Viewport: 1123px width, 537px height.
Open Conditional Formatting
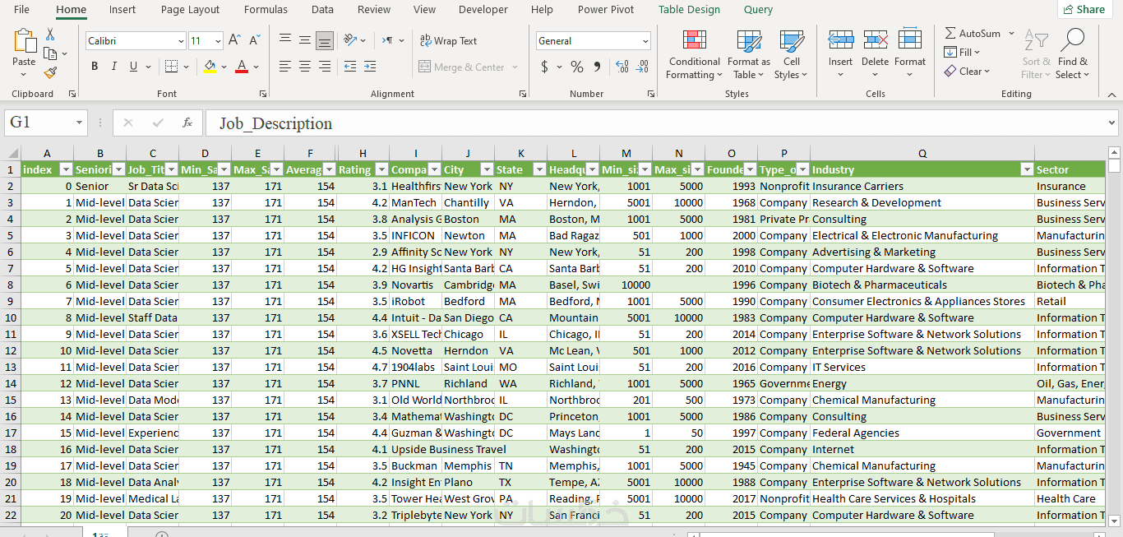[695, 54]
